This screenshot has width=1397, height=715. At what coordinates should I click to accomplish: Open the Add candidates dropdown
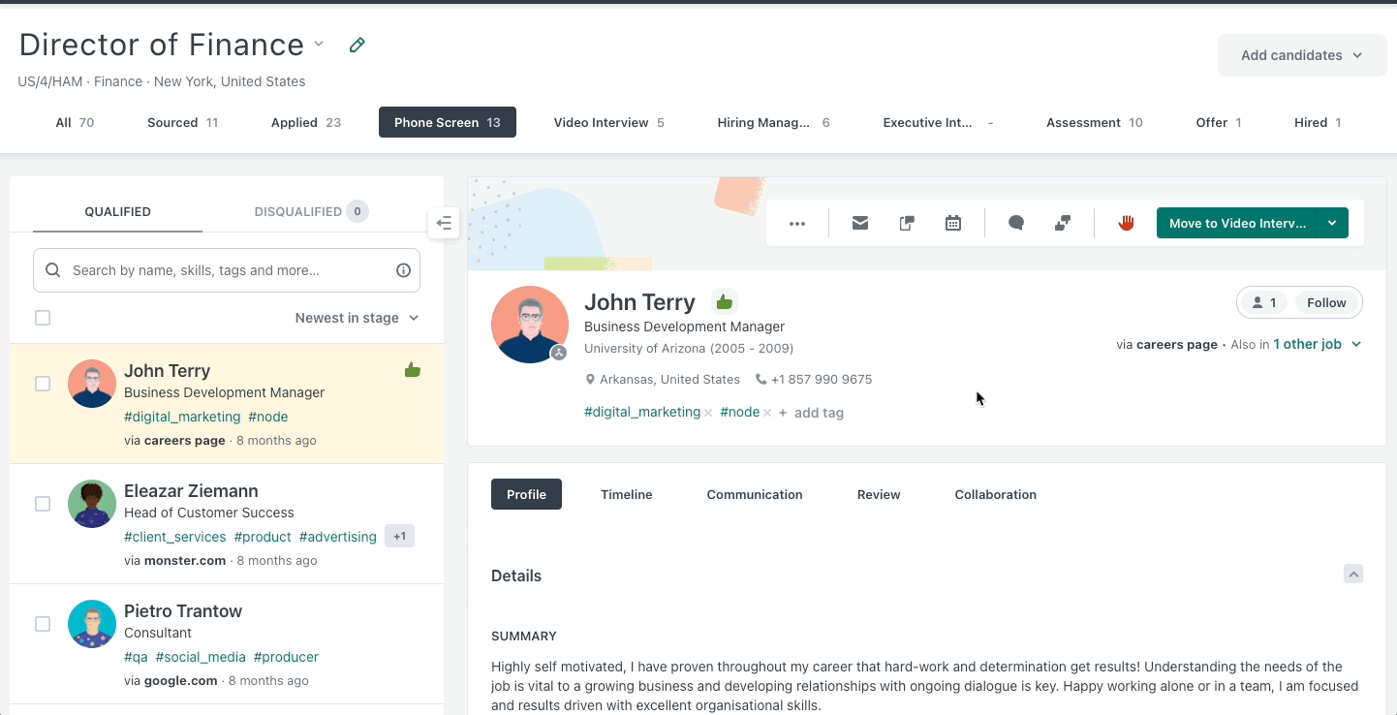coord(1301,55)
